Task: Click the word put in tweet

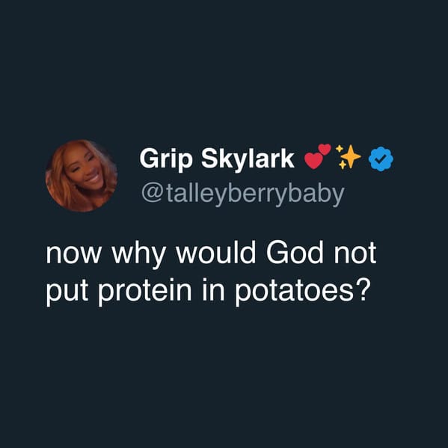Action: [67, 292]
